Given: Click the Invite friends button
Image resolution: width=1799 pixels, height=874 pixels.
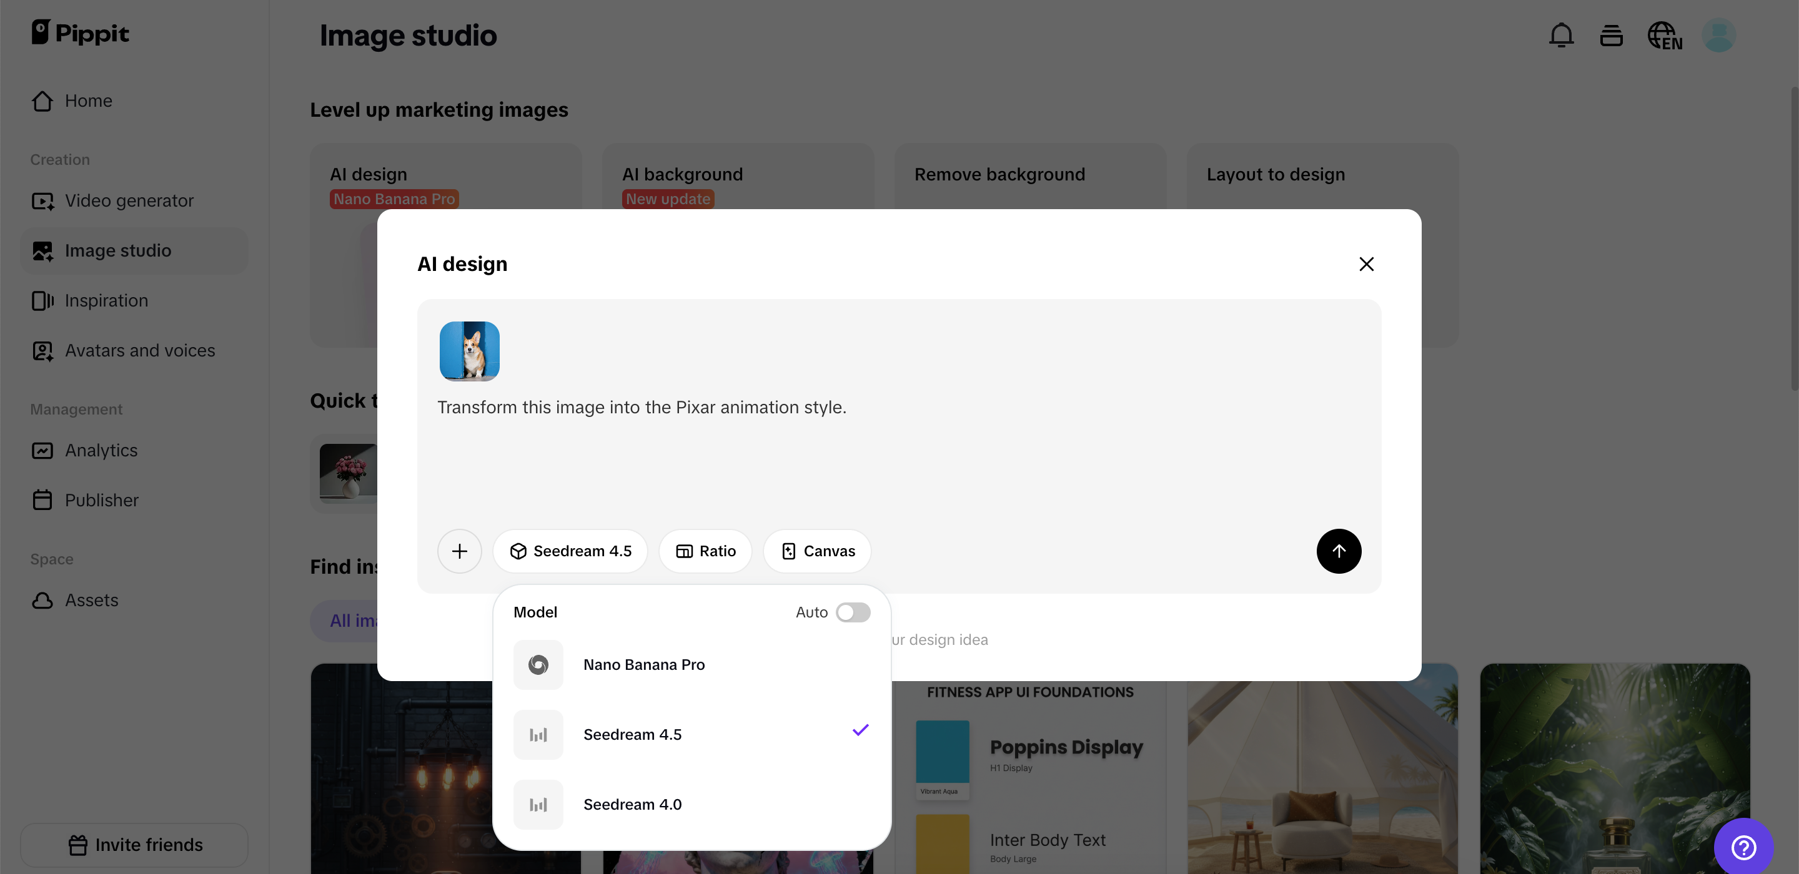Looking at the screenshot, I should tap(134, 845).
